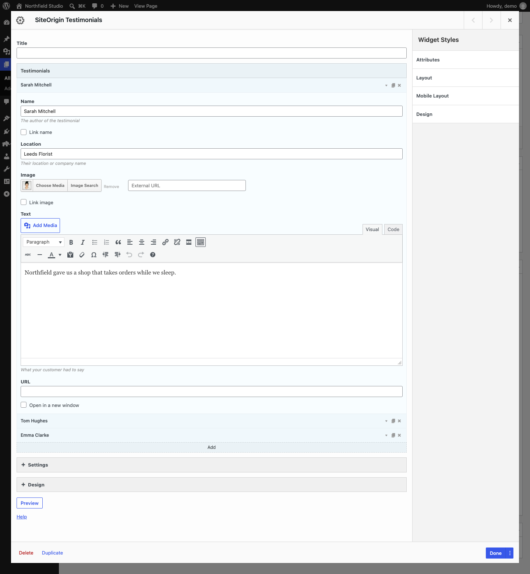Insert a numbered list in the editor
The width and height of the screenshot is (530, 574).
(x=106, y=242)
